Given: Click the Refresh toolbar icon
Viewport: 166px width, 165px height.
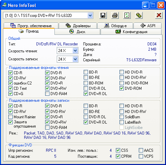Looking at the screenshot, I should pos(127,15).
